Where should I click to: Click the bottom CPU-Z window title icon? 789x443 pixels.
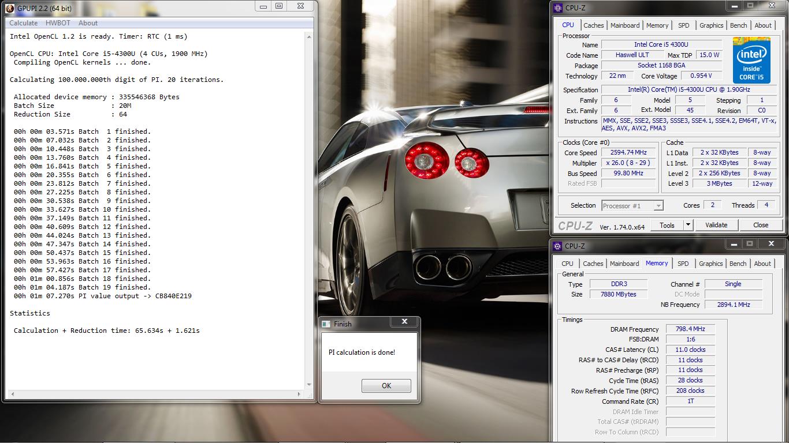point(557,246)
